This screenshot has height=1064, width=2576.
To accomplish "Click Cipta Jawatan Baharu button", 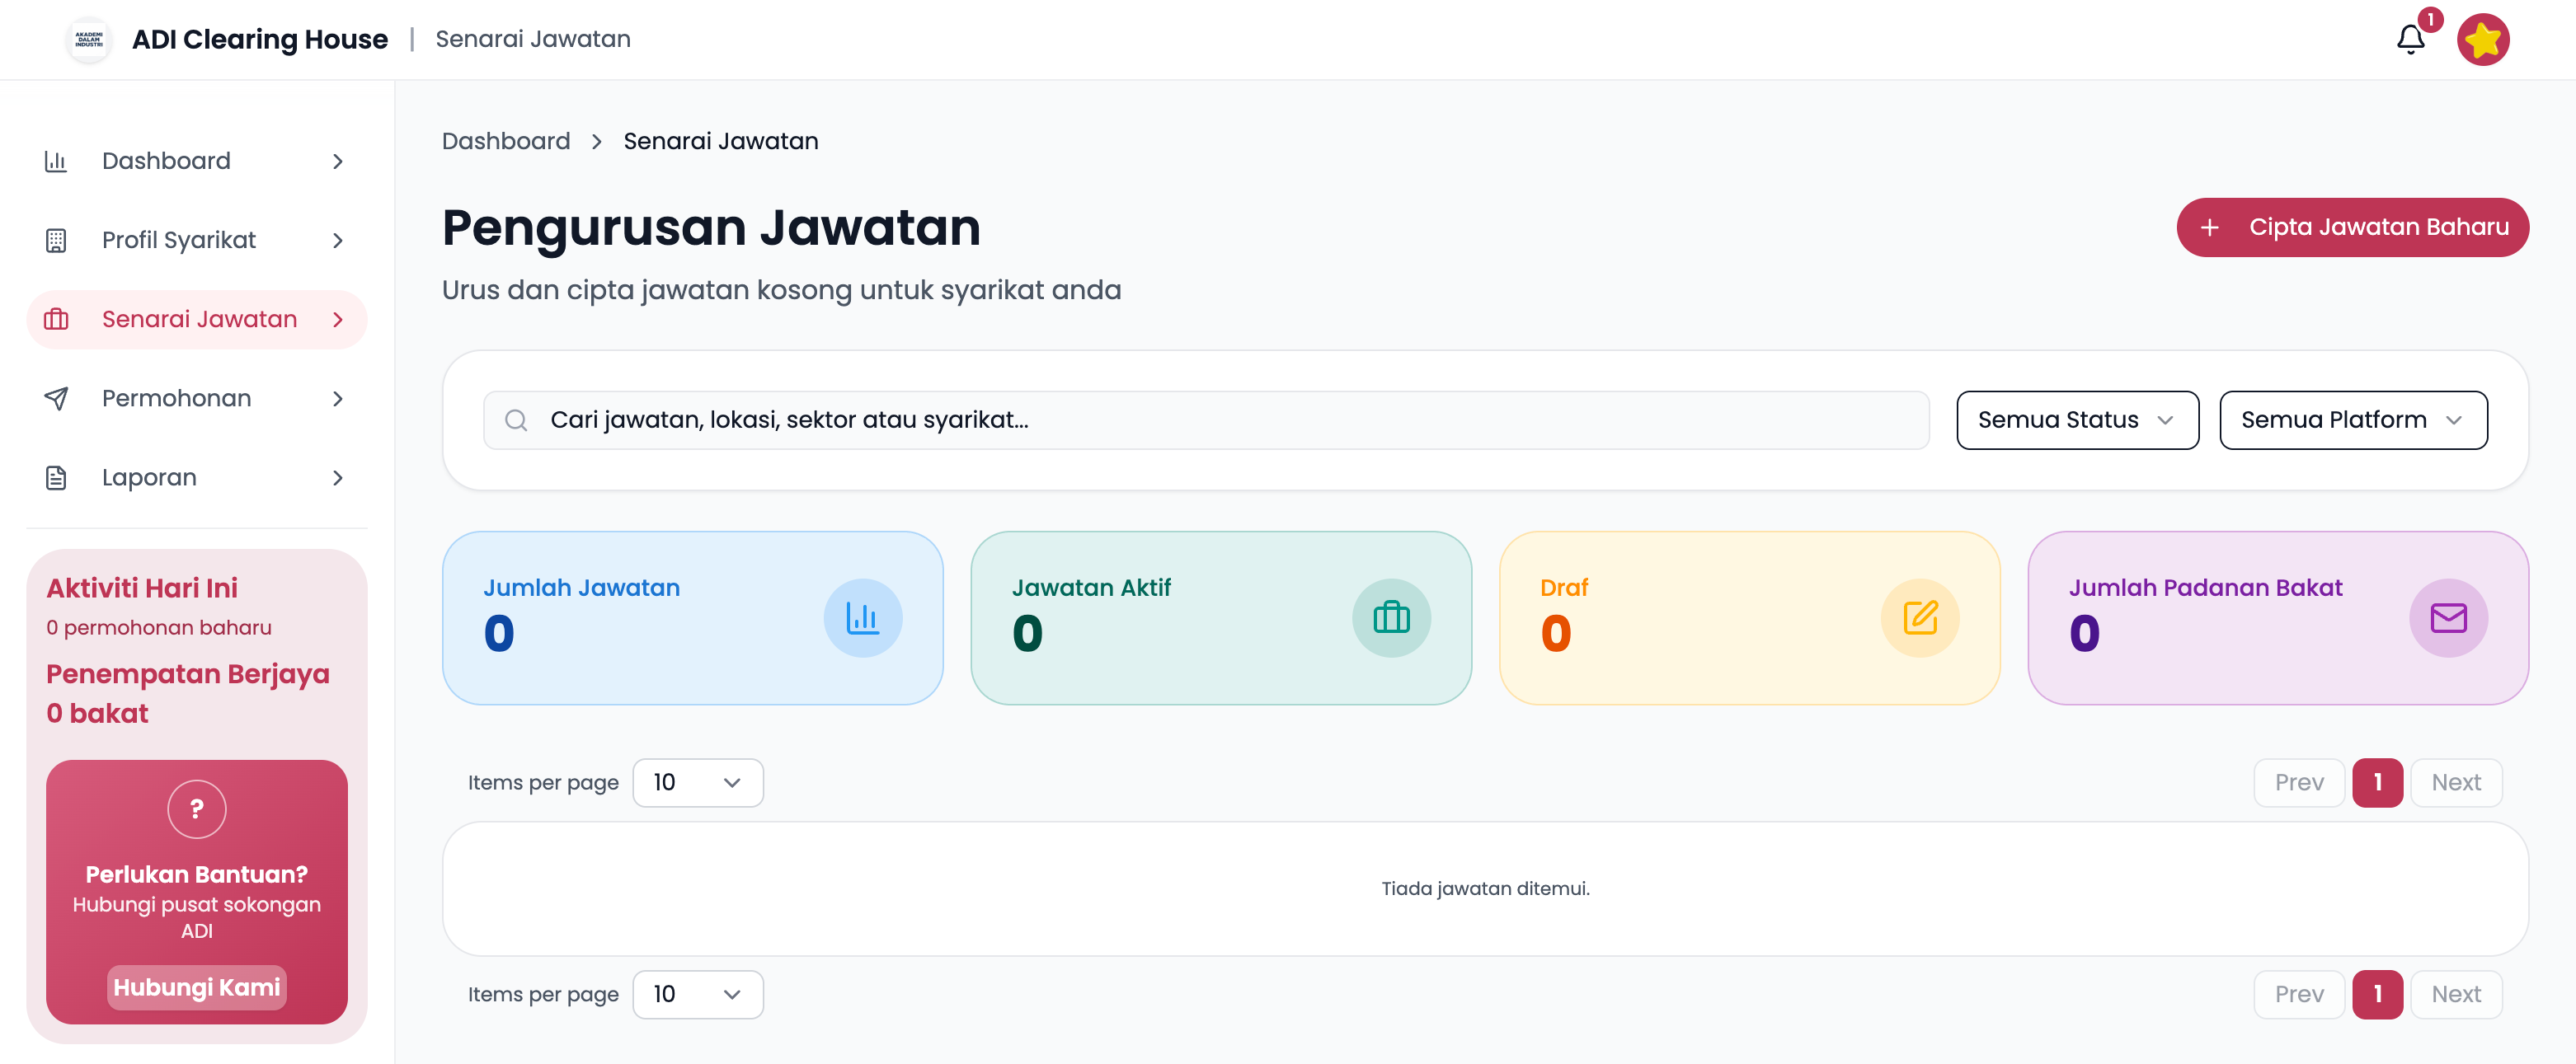I will [x=2352, y=227].
